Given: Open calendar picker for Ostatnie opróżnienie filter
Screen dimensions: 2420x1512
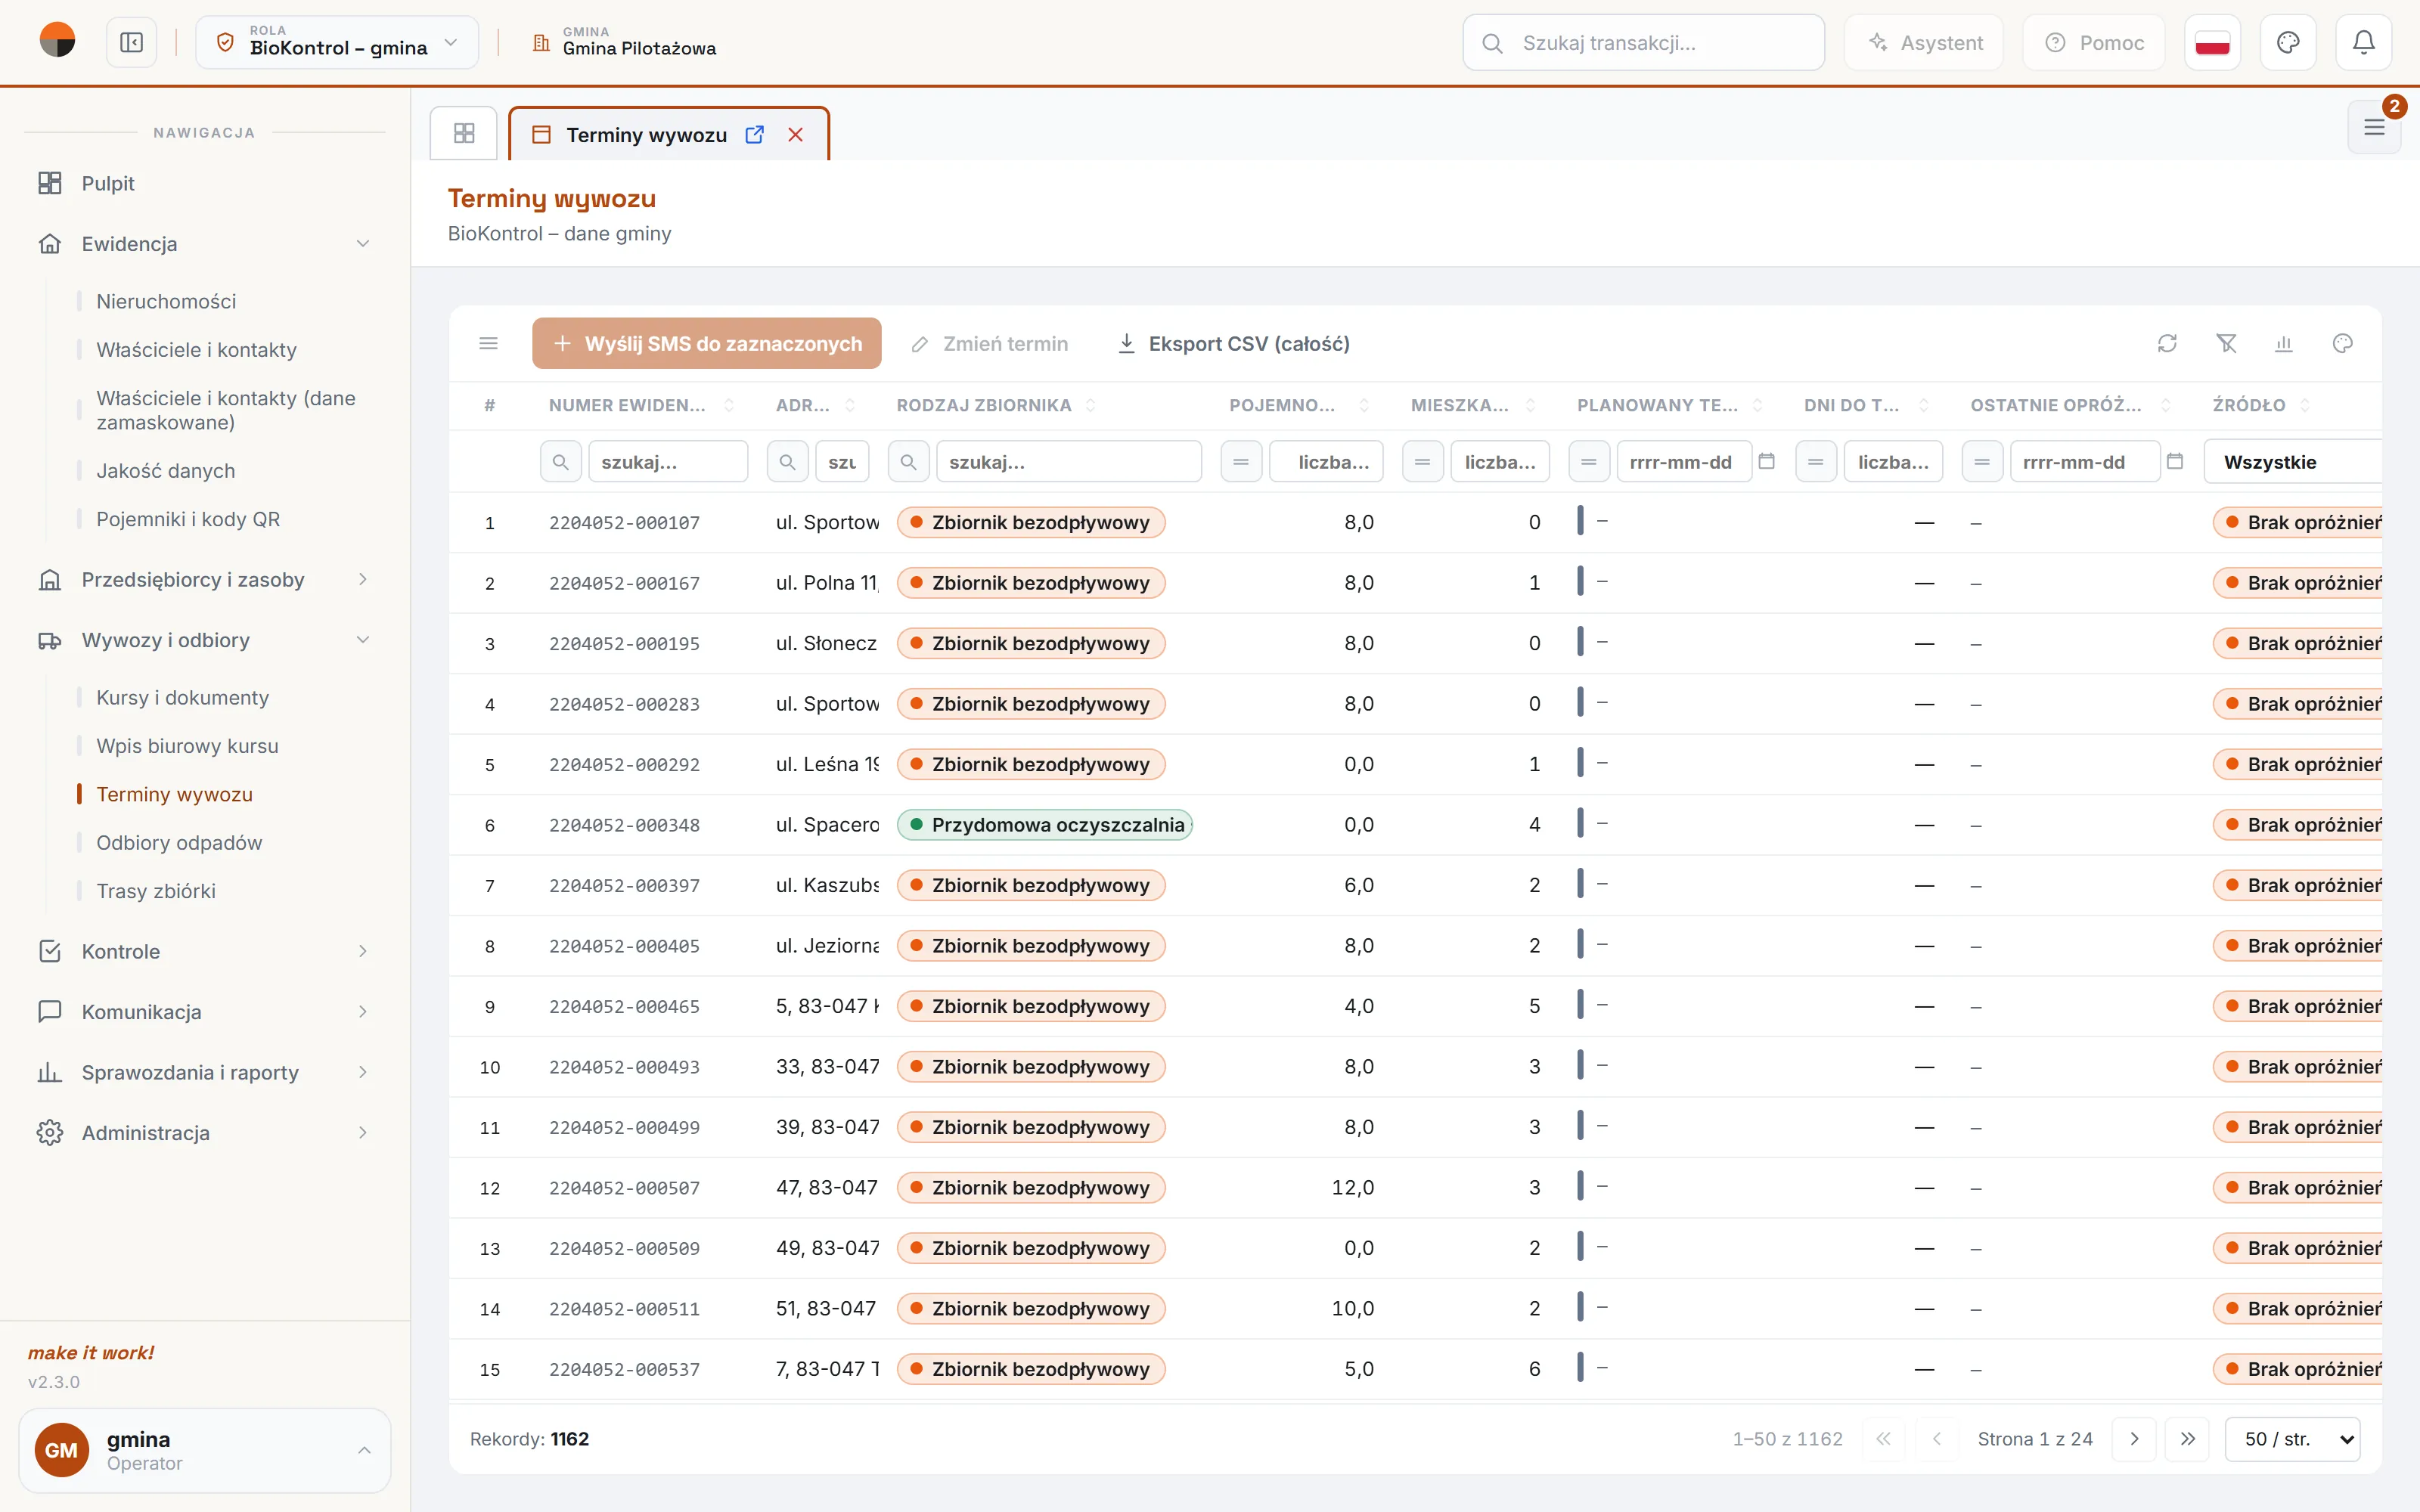Looking at the screenshot, I should click(2175, 462).
